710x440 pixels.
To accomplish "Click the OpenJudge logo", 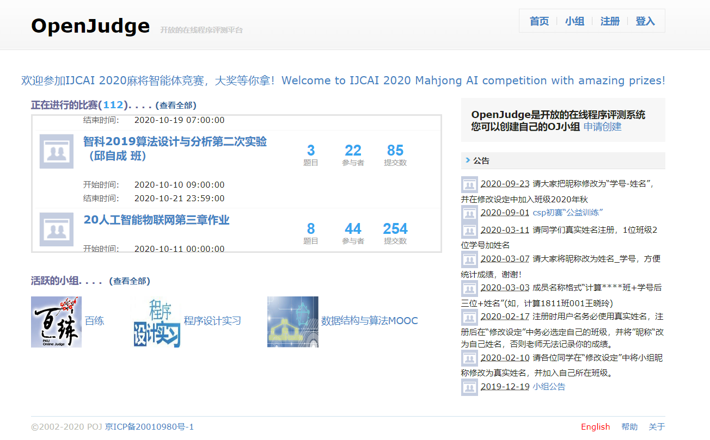I will point(90,25).
